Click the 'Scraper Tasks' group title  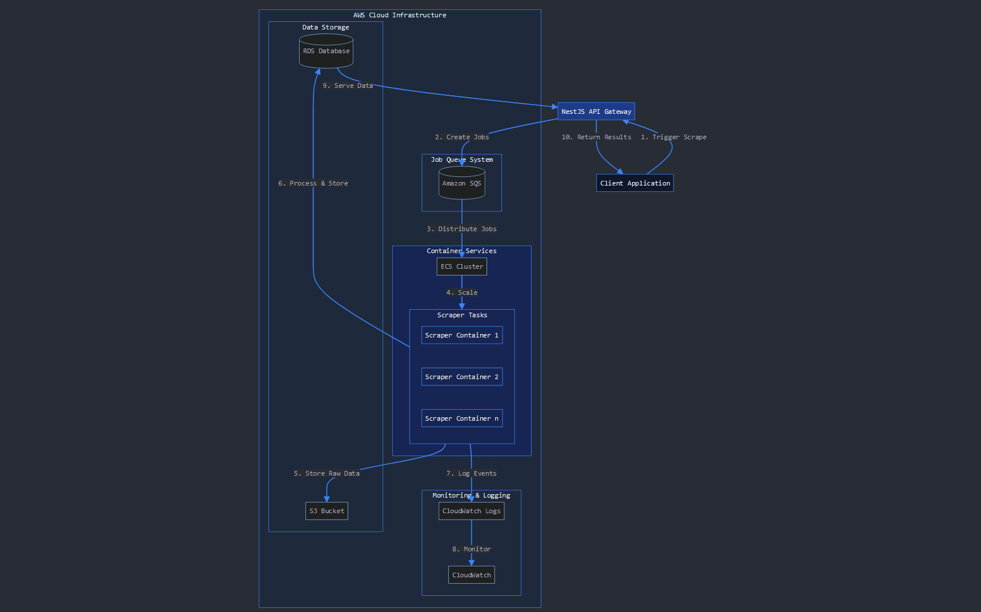point(462,315)
